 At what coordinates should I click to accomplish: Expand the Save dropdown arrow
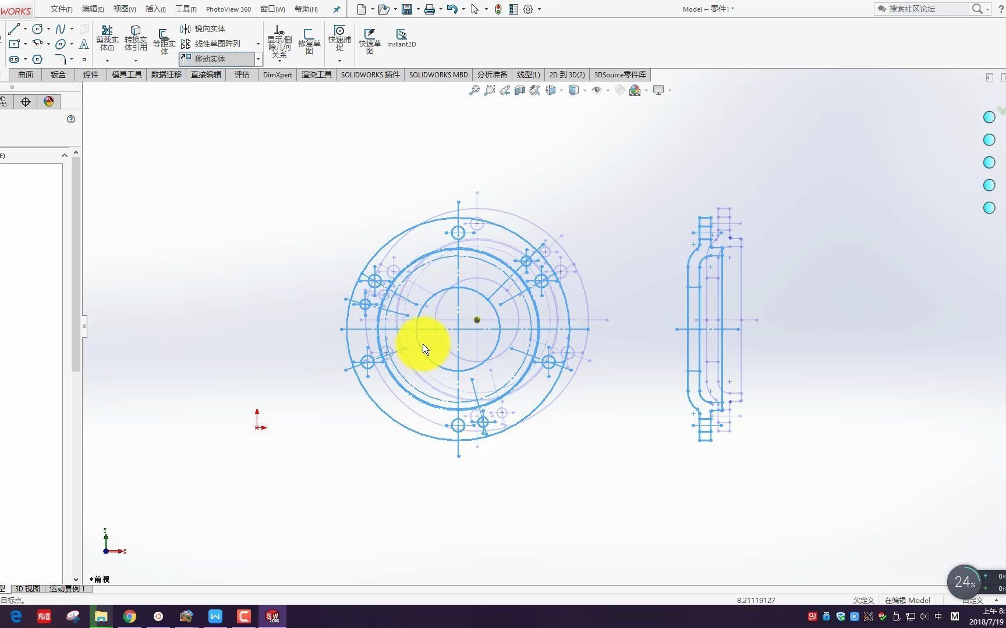[418, 9]
